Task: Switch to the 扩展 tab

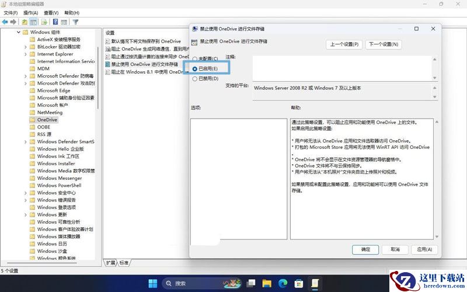Action: point(110,262)
